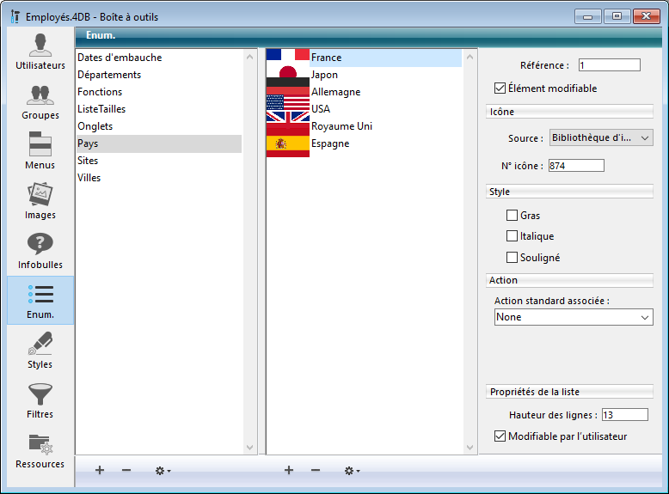The image size is (669, 494).
Task: Open the Styles page
Action: pos(40,351)
